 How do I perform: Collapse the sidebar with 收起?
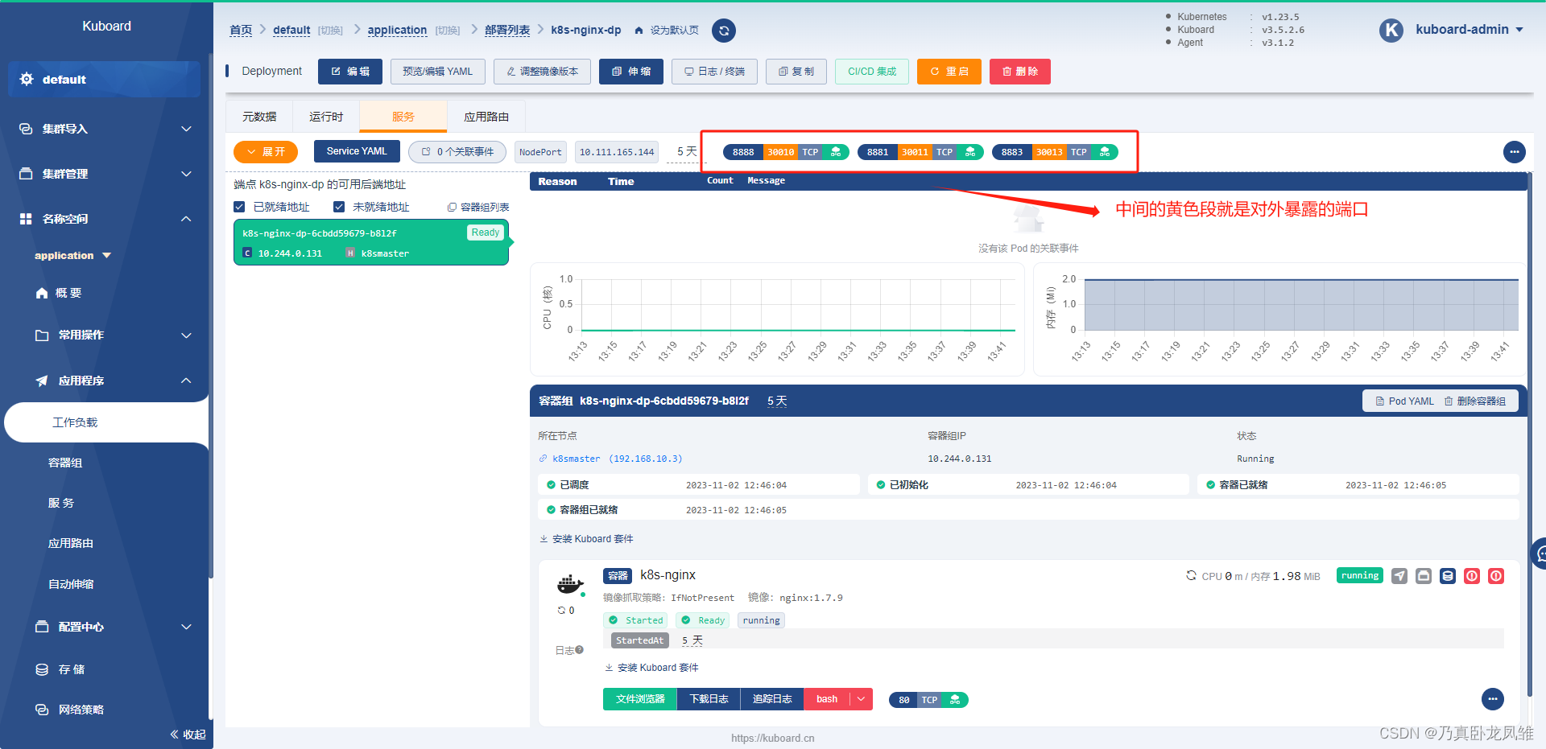click(x=188, y=735)
